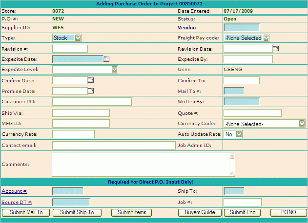Open the Promise Date calendar picker
Image resolution: width=308 pixels, height=223 pixels.
coord(91,91)
